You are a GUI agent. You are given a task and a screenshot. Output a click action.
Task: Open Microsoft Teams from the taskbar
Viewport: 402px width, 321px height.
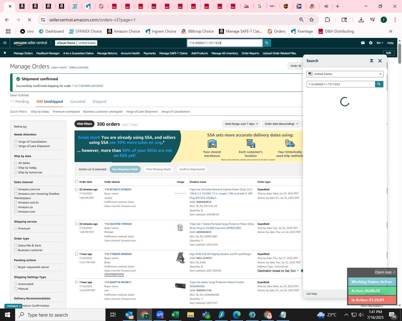tap(206, 315)
